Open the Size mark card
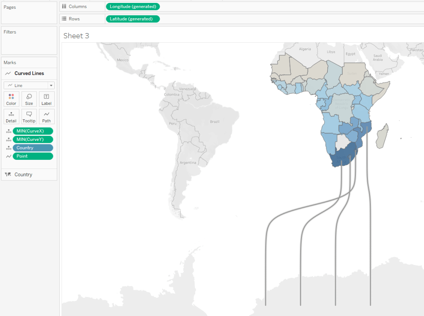 tap(29, 99)
